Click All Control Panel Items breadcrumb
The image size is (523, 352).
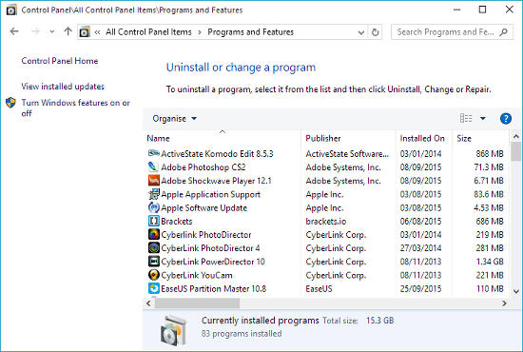(x=148, y=32)
